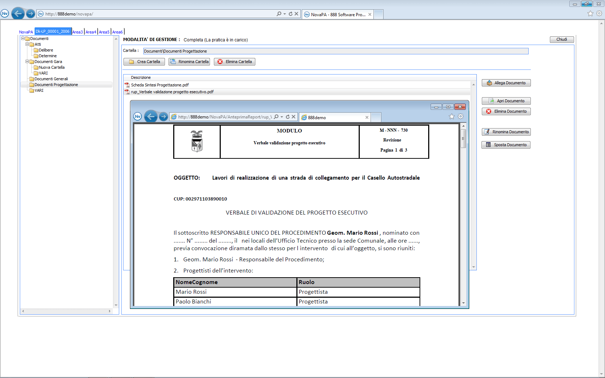605x378 pixels.
Task: Click the preview window's vertical scrollbar thumb
Action: point(463,138)
